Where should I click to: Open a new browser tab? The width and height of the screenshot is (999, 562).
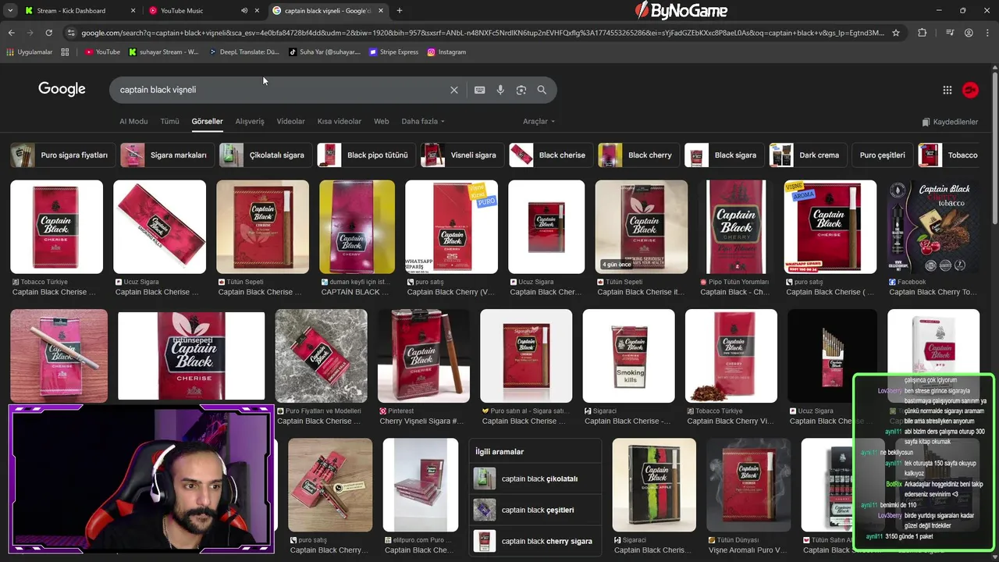400,10
